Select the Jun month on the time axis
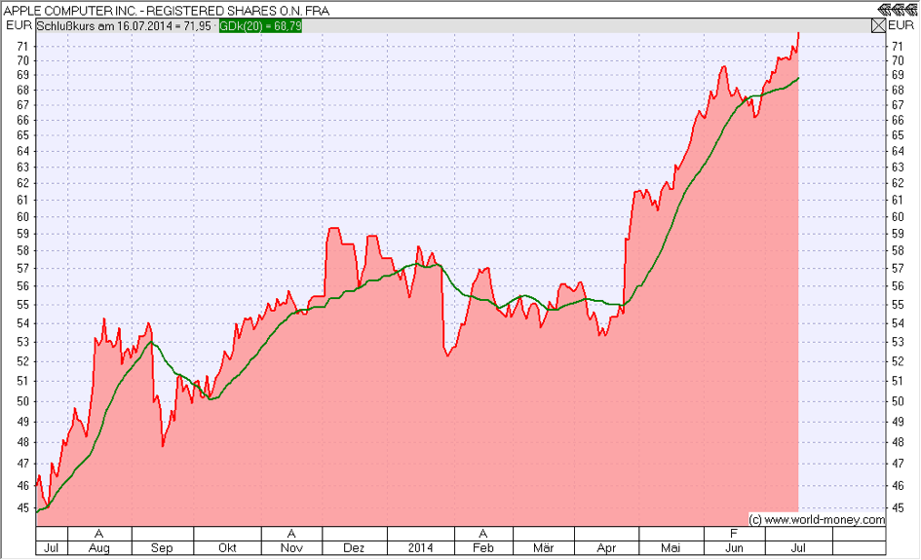Screen dimensions: 921x560 (734, 547)
